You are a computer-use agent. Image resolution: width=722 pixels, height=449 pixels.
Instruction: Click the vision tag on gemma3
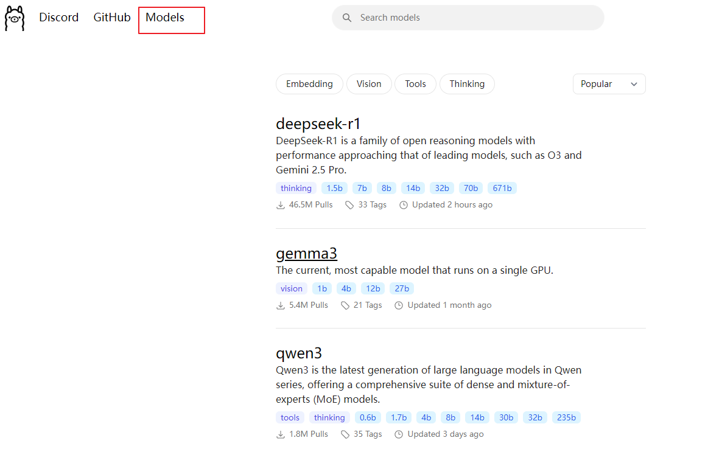pos(292,288)
